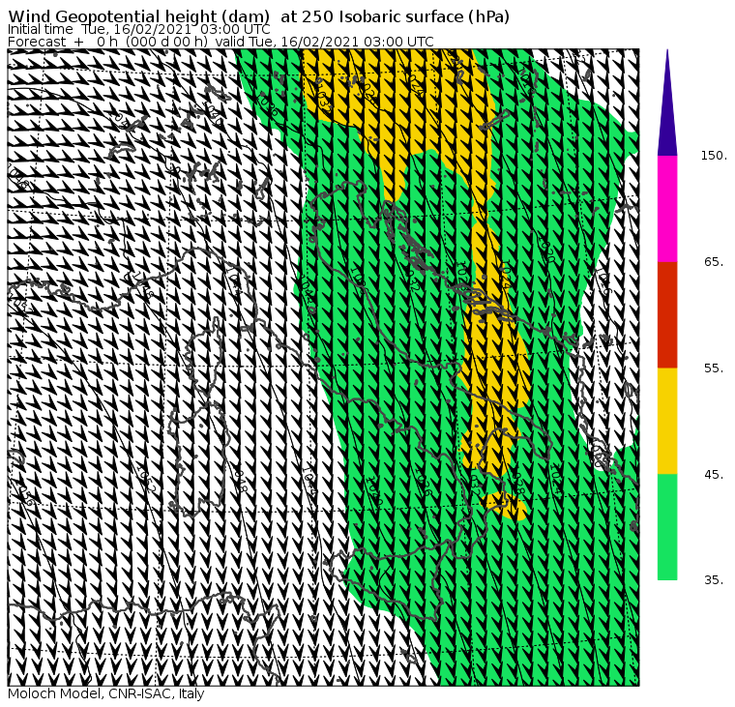Click the title 'Wind Geopotential height (dam)'

138,16
